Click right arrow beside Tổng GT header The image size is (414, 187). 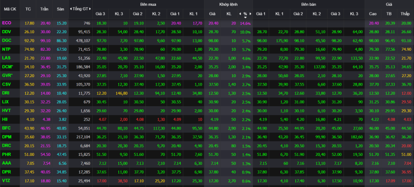[x=91, y=9]
